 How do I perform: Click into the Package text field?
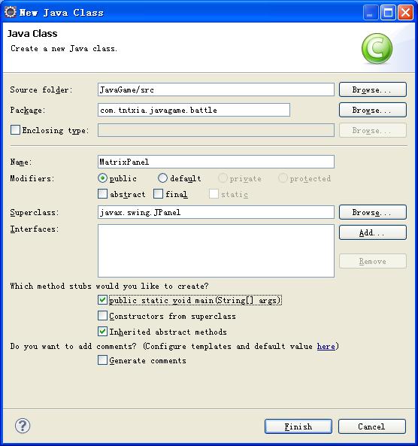pyautogui.click(x=194, y=110)
